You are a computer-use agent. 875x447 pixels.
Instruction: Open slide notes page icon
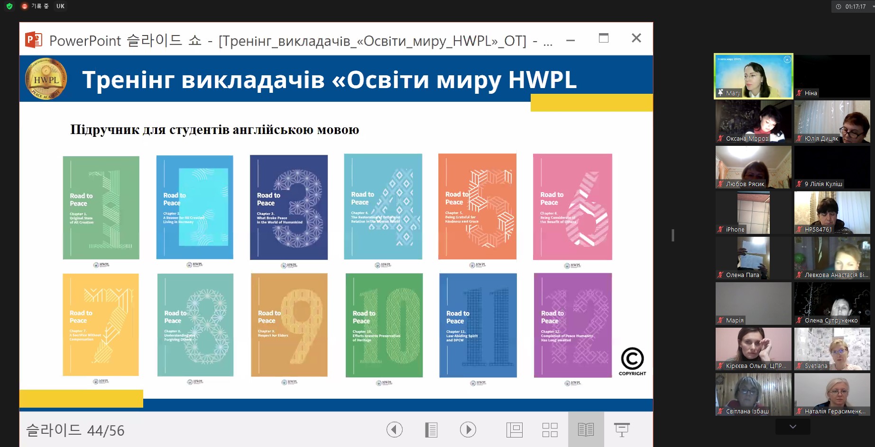pos(431,430)
